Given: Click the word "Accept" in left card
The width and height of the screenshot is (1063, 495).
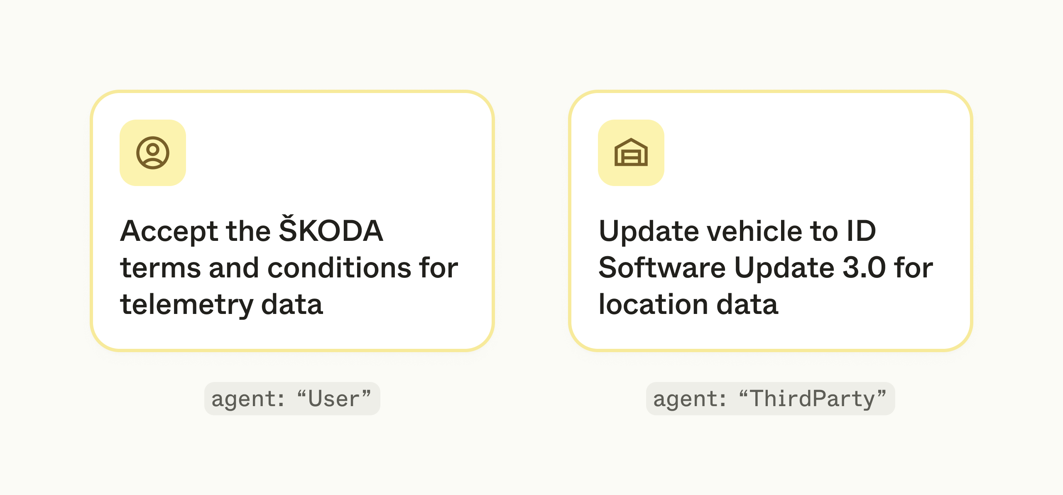Looking at the screenshot, I should click(169, 231).
